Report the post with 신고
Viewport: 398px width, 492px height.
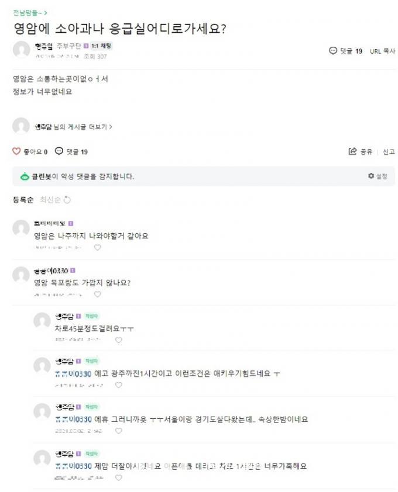389,152
